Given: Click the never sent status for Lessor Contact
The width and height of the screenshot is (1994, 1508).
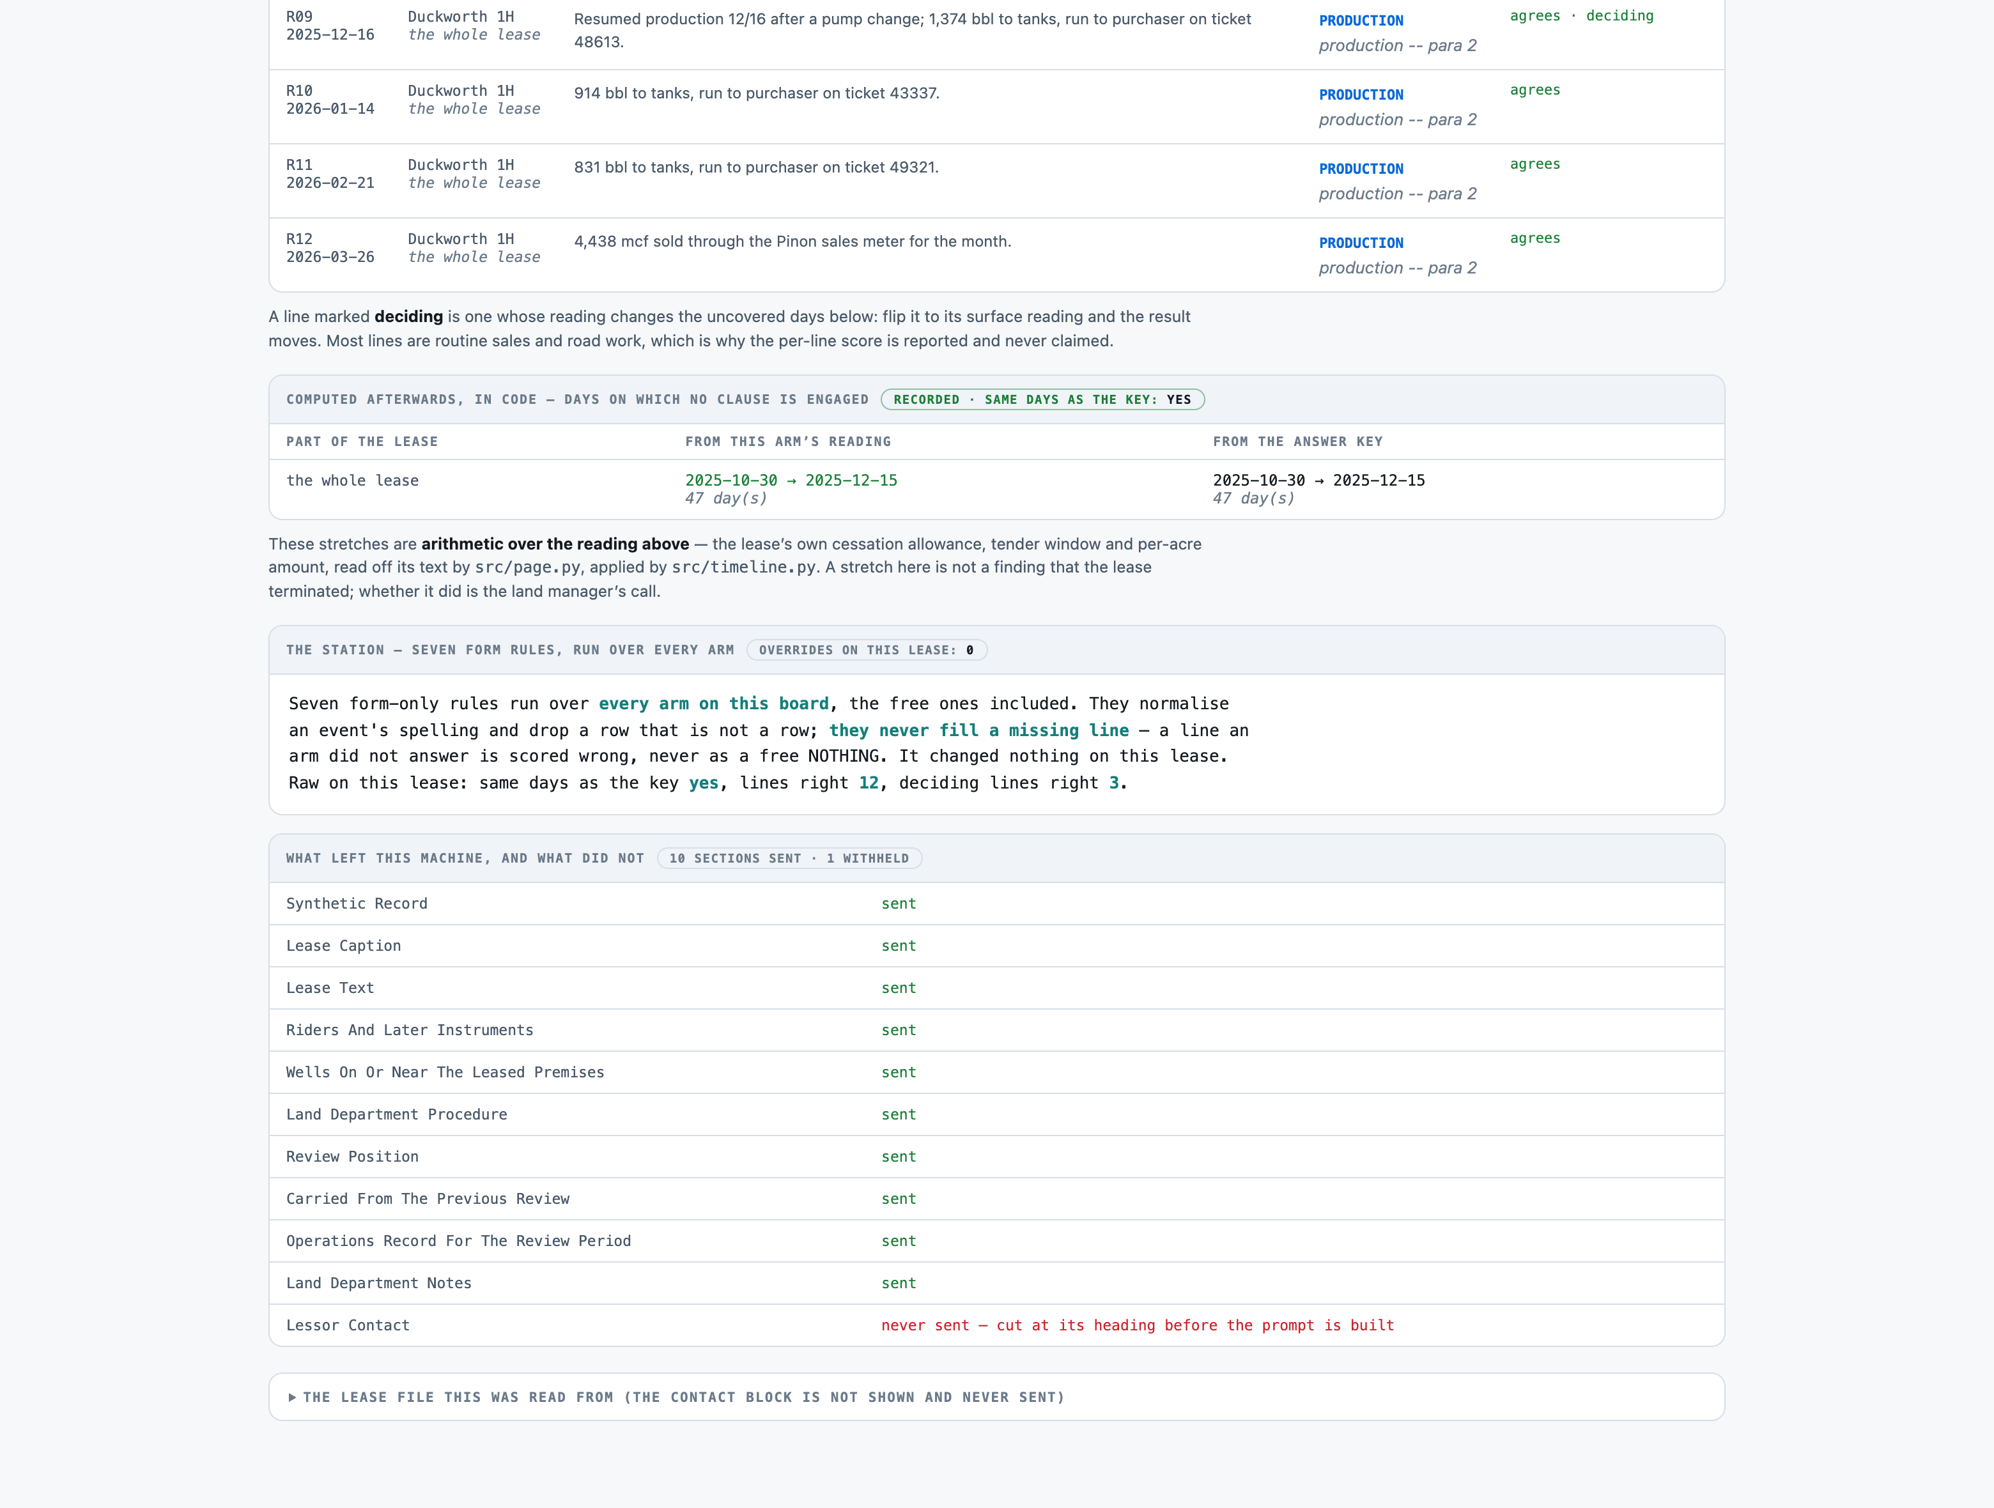Looking at the screenshot, I should [1138, 1325].
